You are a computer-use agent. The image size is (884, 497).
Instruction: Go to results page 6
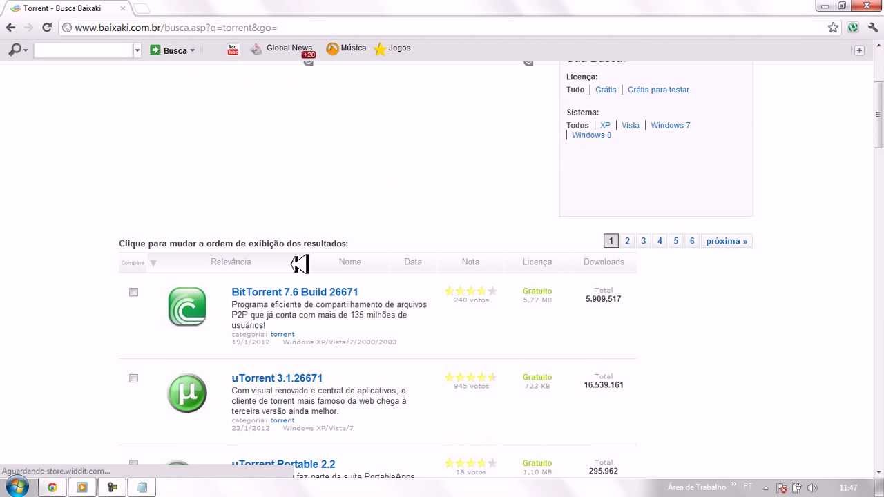[691, 241]
